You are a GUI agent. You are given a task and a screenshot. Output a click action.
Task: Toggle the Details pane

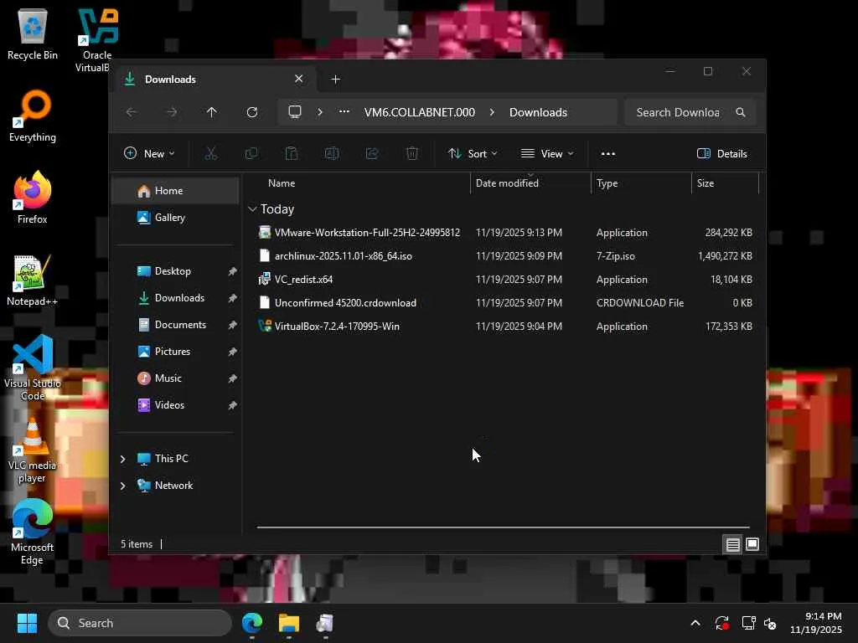coord(721,153)
